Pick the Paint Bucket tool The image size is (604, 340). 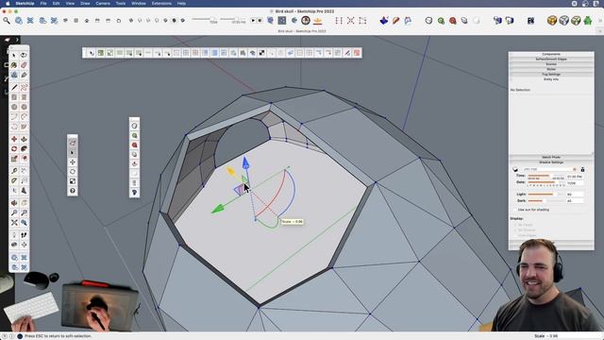tap(14, 65)
